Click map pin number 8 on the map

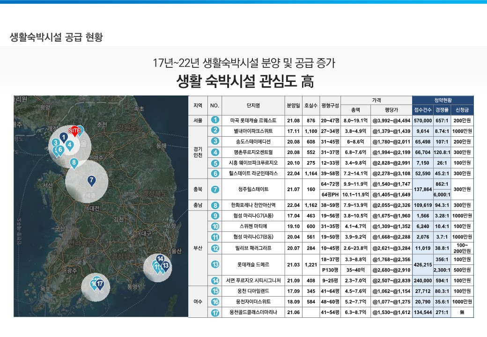pos(74,163)
